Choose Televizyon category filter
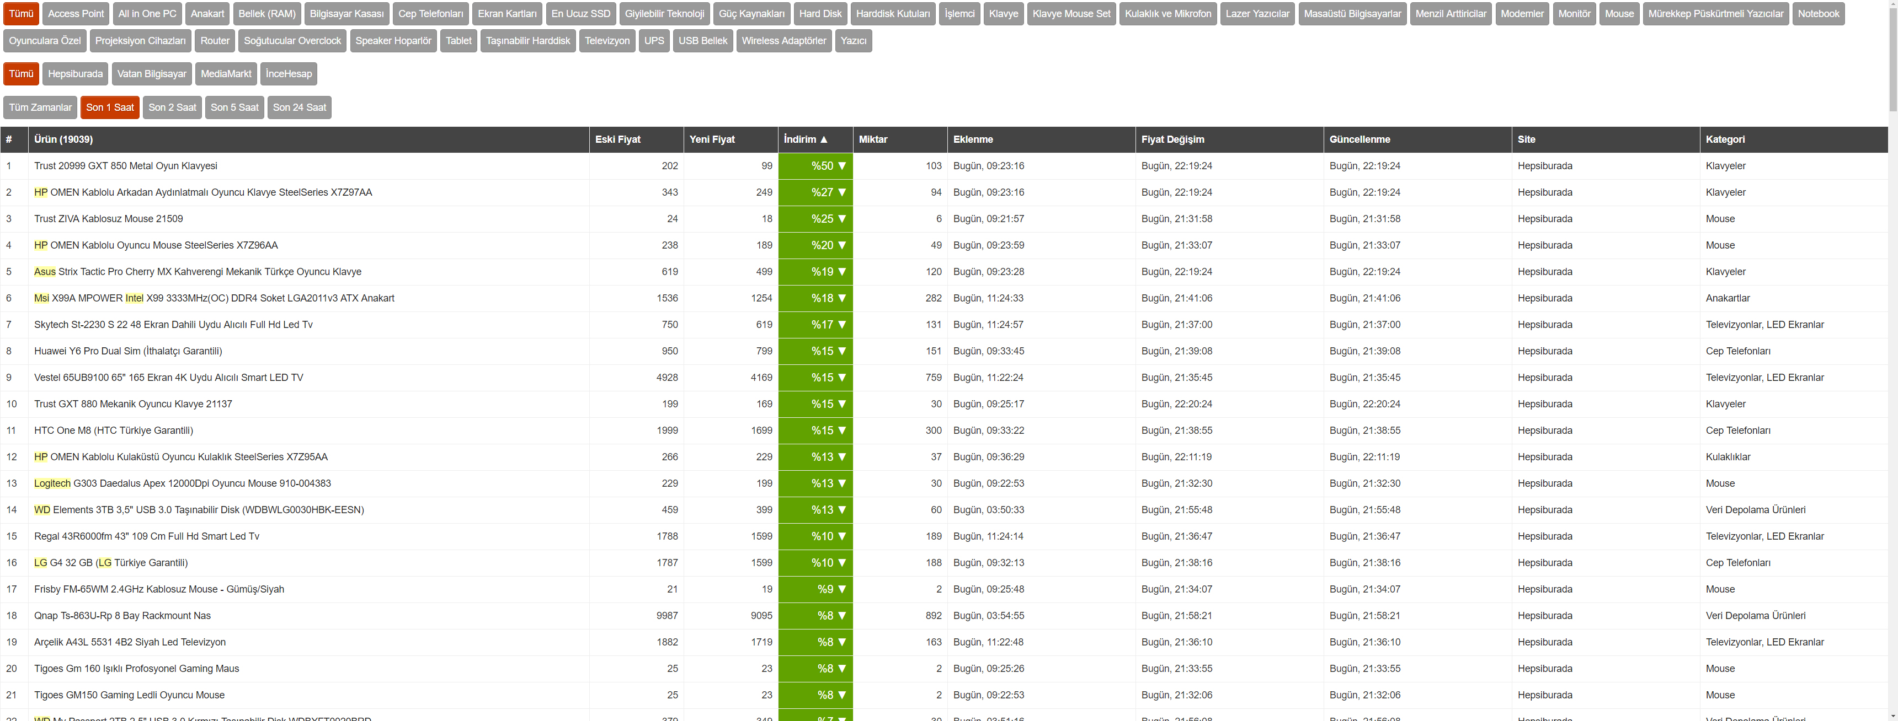The width and height of the screenshot is (1898, 721). pyautogui.click(x=607, y=40)
